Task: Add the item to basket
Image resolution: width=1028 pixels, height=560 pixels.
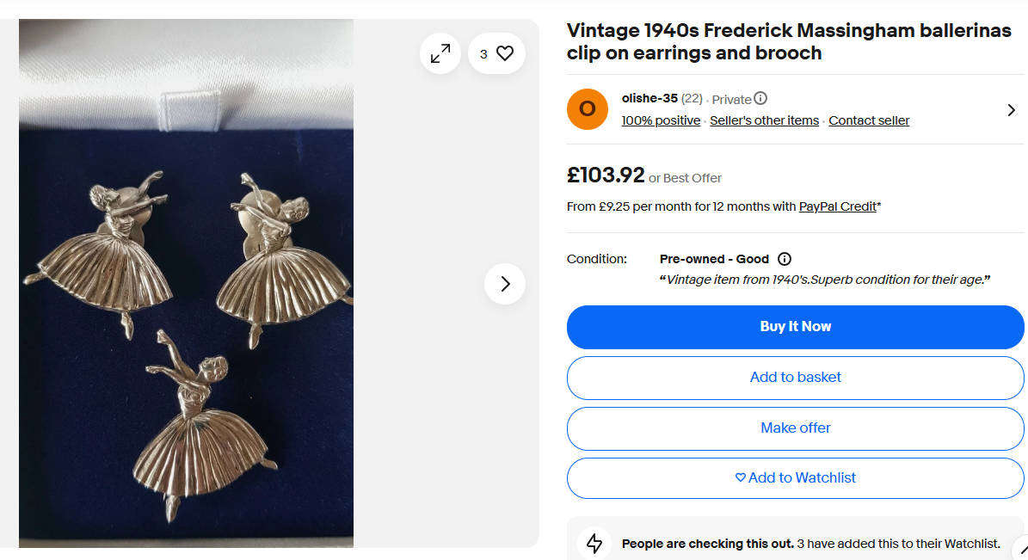Action: coord(795,378)
